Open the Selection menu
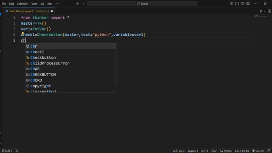 coord(23,4)
